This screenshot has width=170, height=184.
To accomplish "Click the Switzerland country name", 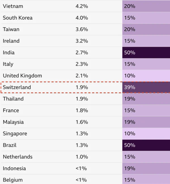I will pyautogui.click(x=17, y=87).
